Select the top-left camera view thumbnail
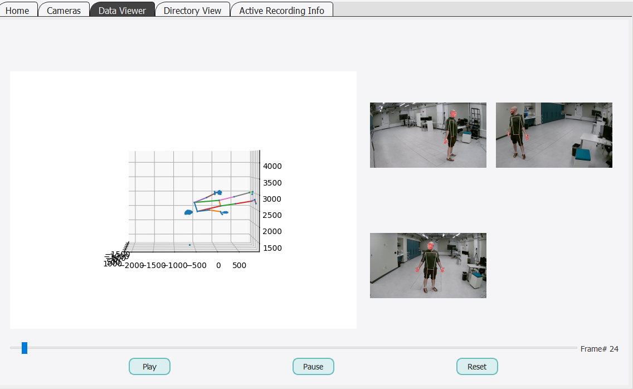Viewport: 633px width, 389px height. pyautogui.click(x=428, y=135)
